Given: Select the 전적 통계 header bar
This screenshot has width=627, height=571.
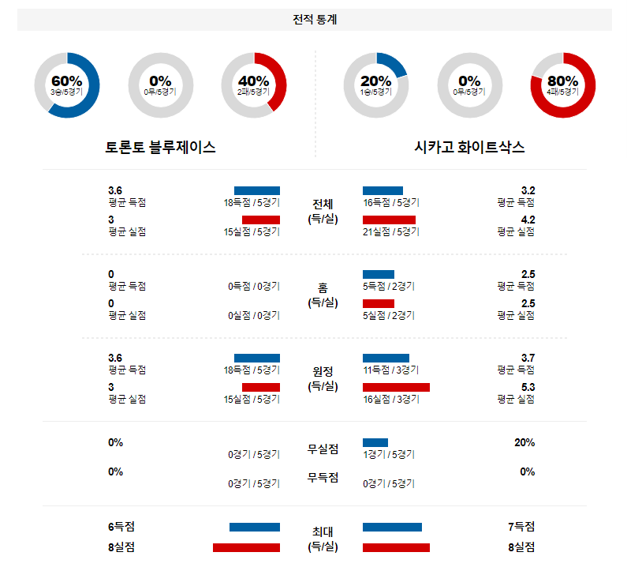Looking at the screenshot, I should point(314,20).
